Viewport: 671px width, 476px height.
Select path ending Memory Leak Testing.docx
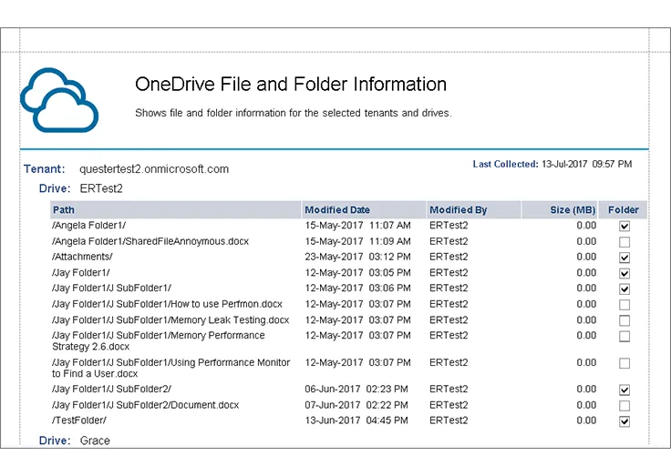(170, 319)
